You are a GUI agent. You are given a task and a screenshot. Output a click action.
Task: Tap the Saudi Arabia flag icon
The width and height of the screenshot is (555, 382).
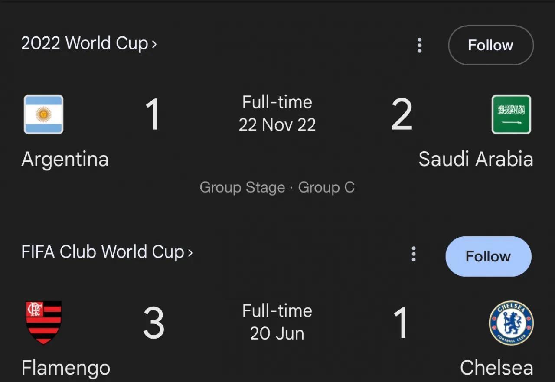coord(511,114)
